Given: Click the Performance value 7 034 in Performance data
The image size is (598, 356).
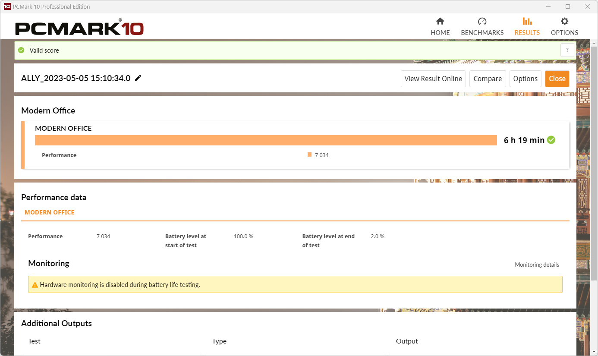Looking at the screenshot, I should pyautogui.click(x=104, y=236).
